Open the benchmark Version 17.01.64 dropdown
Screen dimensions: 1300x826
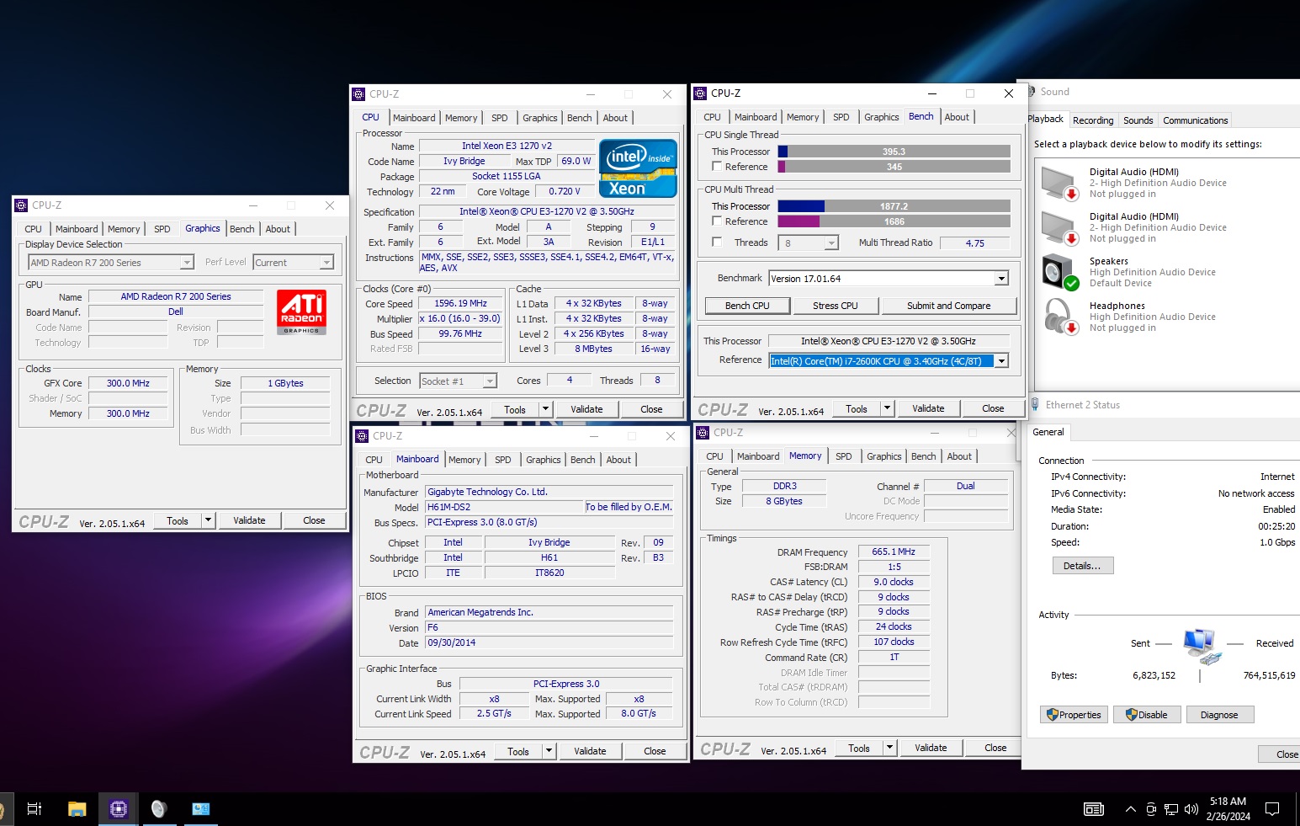click(1000, 278)
